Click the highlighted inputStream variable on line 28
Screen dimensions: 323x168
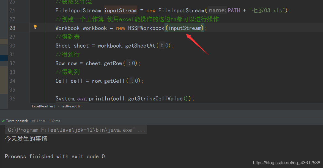point(185,28)
